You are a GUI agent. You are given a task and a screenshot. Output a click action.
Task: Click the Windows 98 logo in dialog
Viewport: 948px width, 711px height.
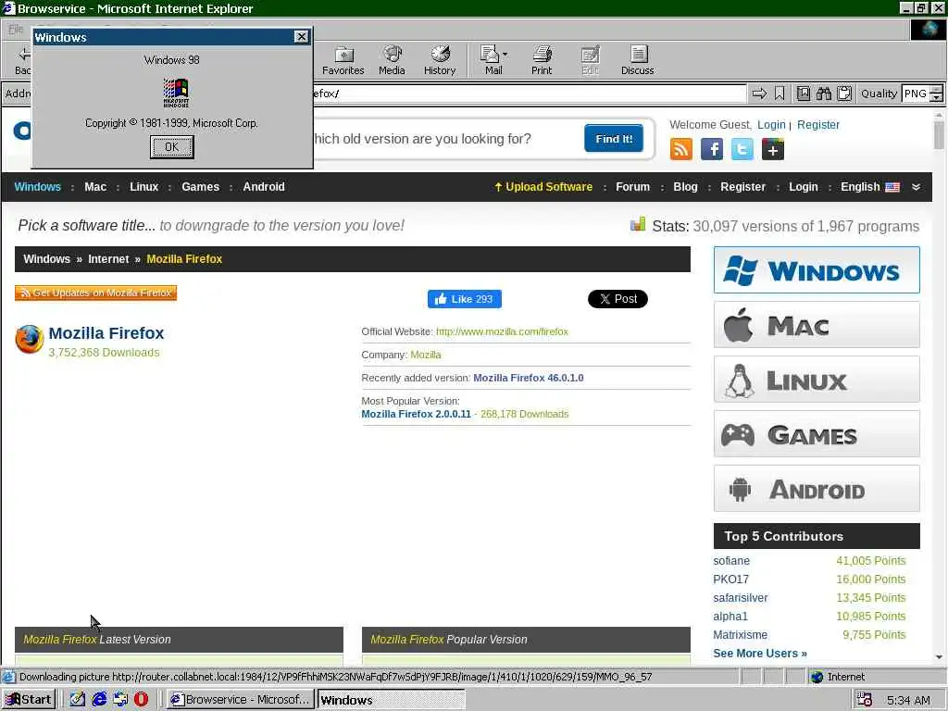176,94
